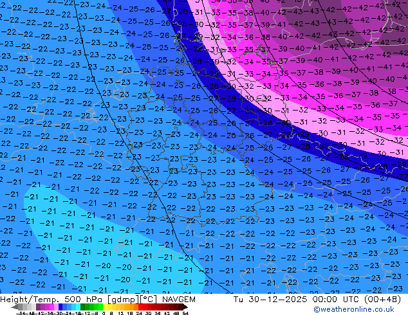Click the (00+48) forecast offset label
Viewport: 408px width, 315px height.
point(382,300)
